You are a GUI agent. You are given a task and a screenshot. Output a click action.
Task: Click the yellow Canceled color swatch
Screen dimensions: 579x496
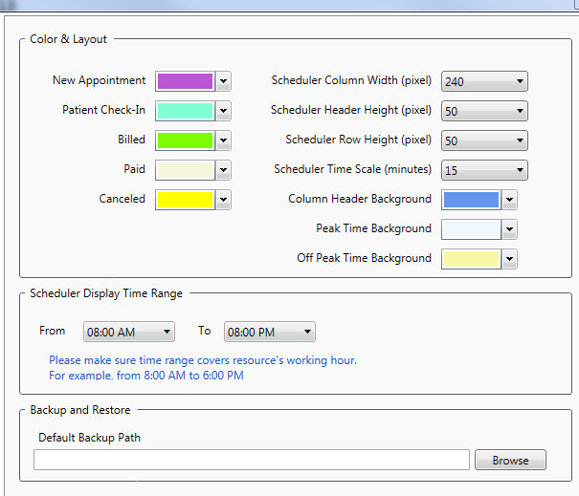185,200
